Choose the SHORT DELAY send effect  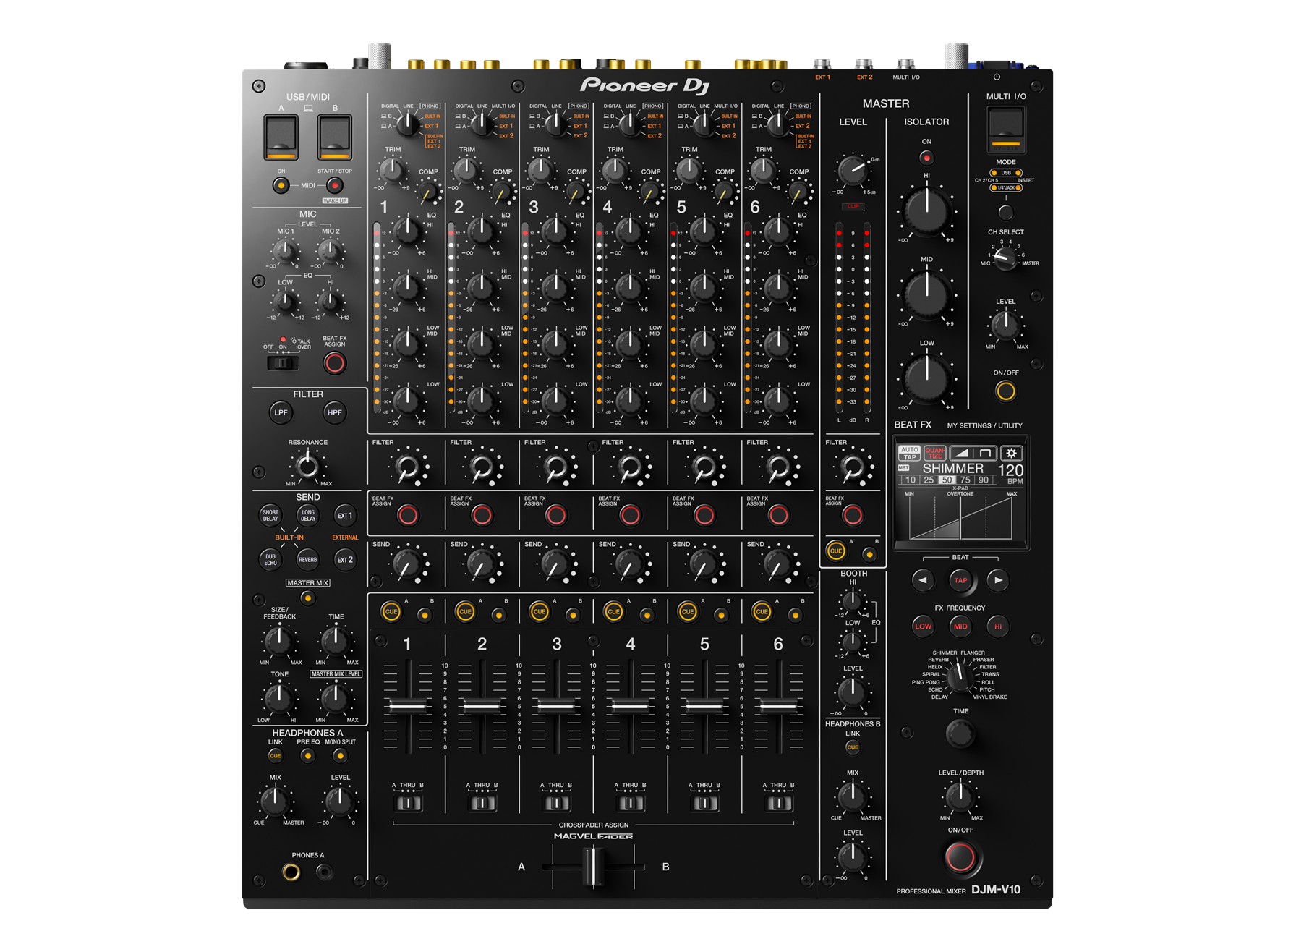pos(270,516)
